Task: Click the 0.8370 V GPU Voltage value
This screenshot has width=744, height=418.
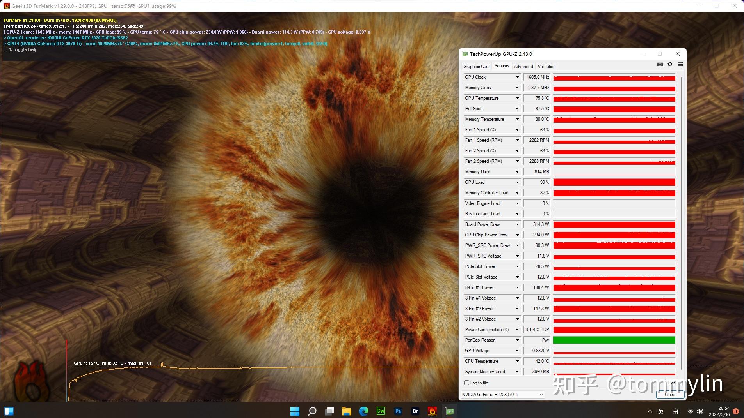Action: click(x=537, y=351)
